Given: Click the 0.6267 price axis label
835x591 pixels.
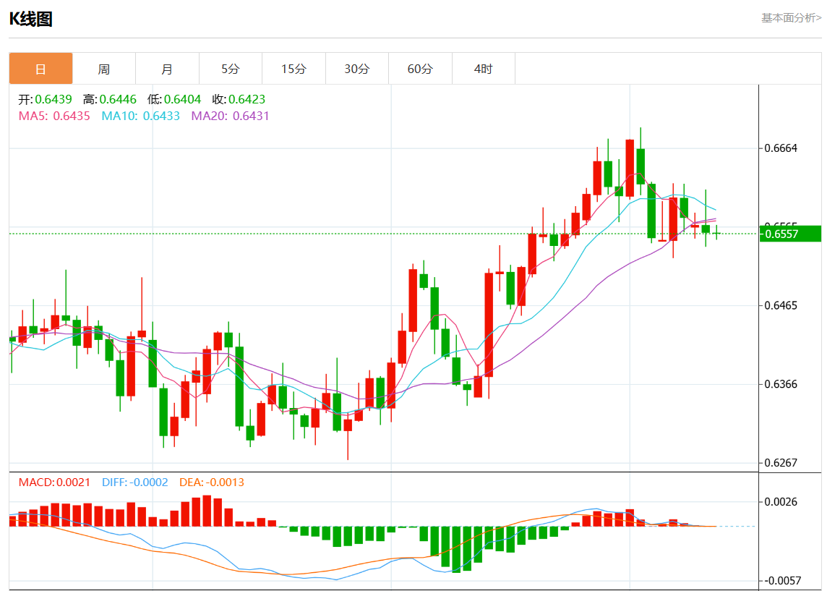Looking at the screenshot, I should tap(781, 462).
